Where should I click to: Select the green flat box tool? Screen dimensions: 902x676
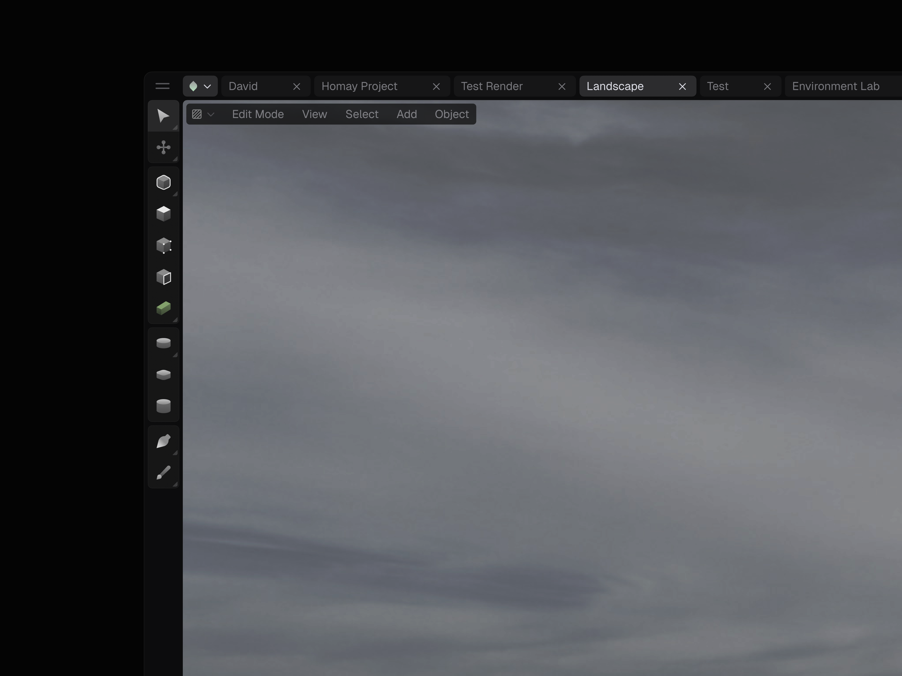pos(163,308)
